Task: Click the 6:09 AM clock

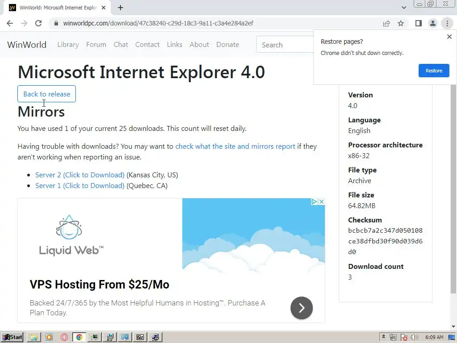Action: click(434, 337)
